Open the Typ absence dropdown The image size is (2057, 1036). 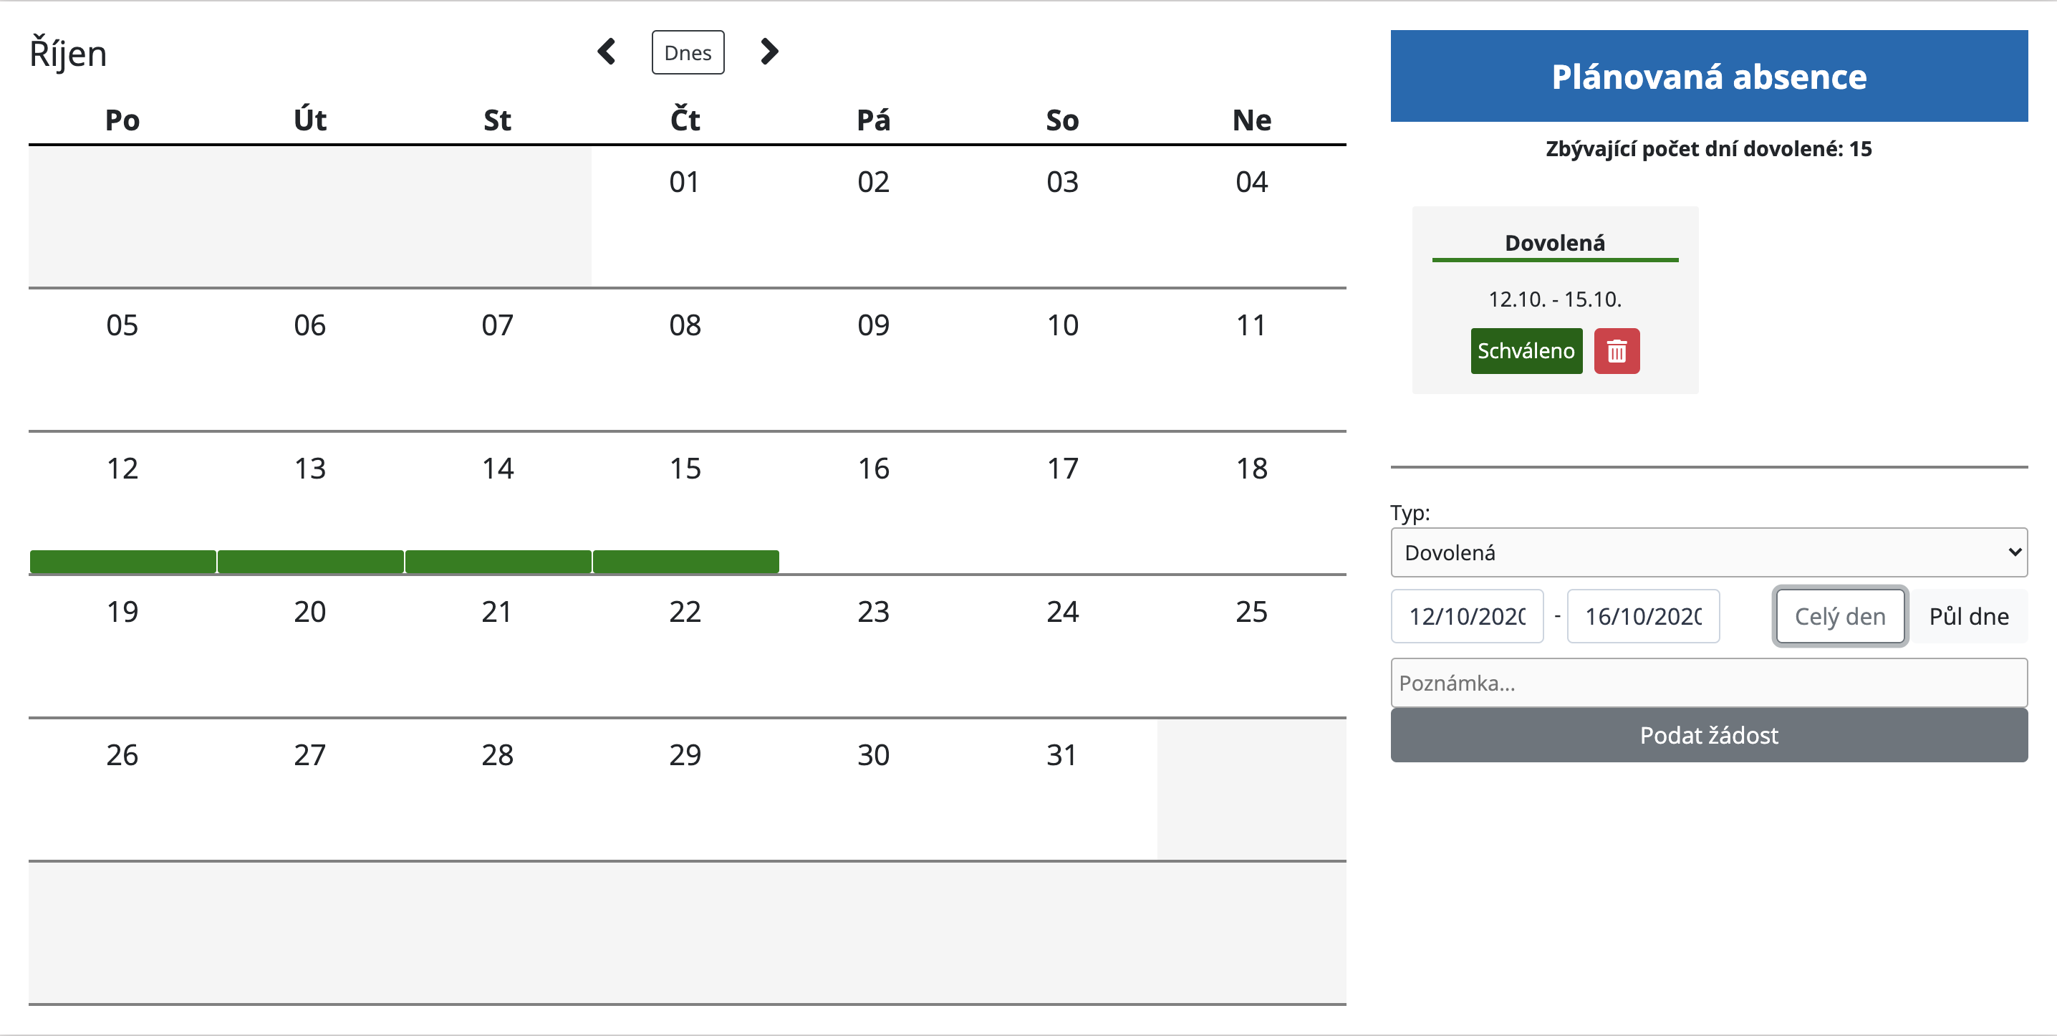pyautogui.click(x=1708, y=552)
